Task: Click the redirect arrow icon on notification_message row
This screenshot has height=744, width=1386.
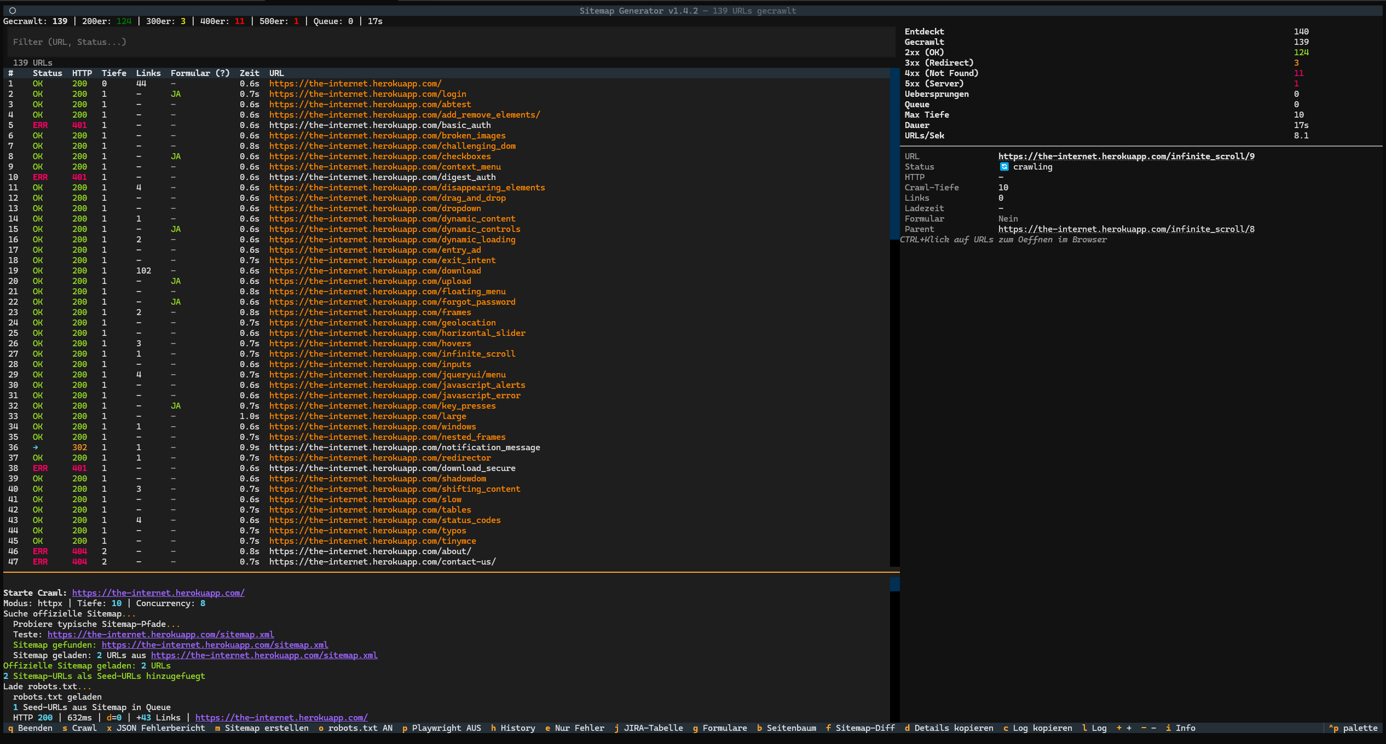Action: pos(34,447)
